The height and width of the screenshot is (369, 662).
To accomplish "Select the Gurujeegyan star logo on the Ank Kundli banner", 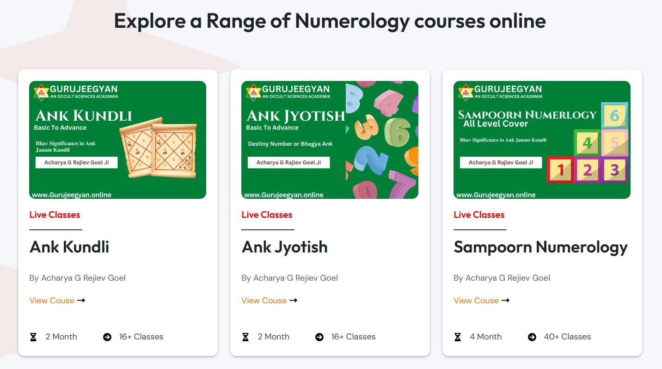I will click(41, 91).
